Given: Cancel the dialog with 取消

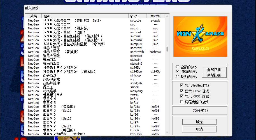Looking at the screenshot, I should tap(199, 129).
